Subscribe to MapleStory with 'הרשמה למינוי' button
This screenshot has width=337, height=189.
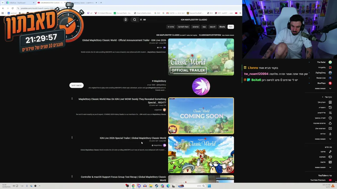[76, 85]
